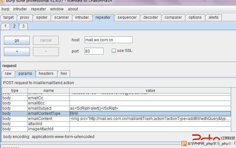Open the about menu
Screen dimensions: 236x148
click(x=73, y=9)
